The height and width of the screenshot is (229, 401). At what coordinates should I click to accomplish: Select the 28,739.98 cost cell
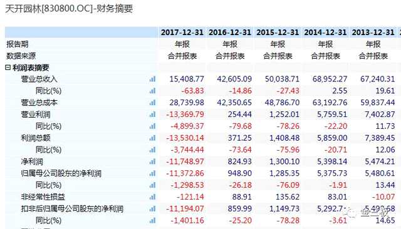coord(187,103)
